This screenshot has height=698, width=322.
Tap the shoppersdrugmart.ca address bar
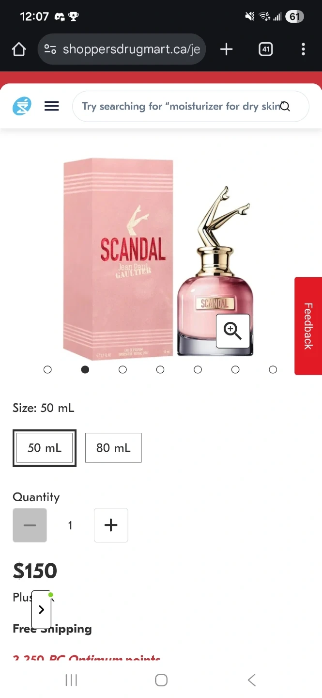[x=122, y=49]
